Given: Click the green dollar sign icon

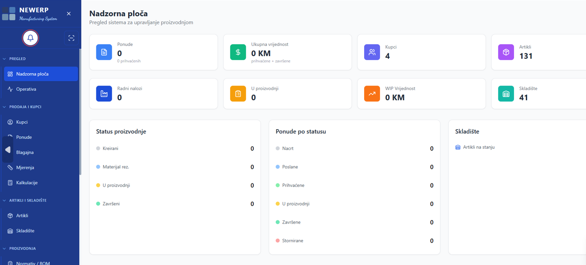Looking at the screenshot, I should 238,52.
